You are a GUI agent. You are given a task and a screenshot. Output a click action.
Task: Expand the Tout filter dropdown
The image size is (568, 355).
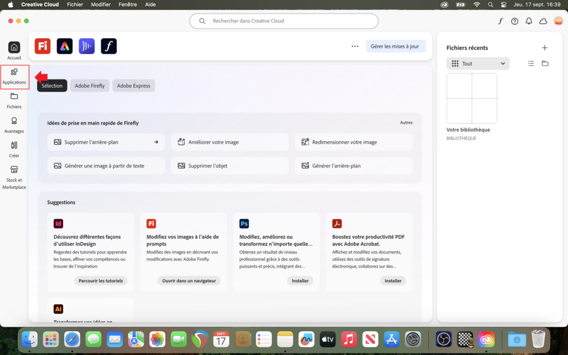coord(478,63)
